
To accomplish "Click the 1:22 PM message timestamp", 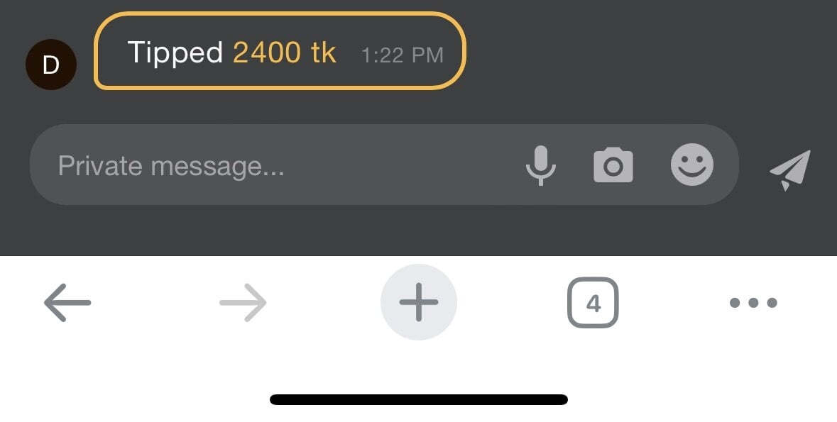I will point(403,55).
